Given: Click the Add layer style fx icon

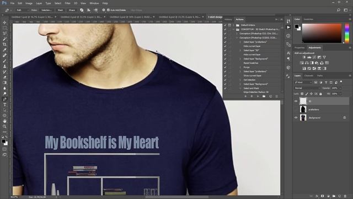Looking at the screenshot, I should (x=317, y=196).
